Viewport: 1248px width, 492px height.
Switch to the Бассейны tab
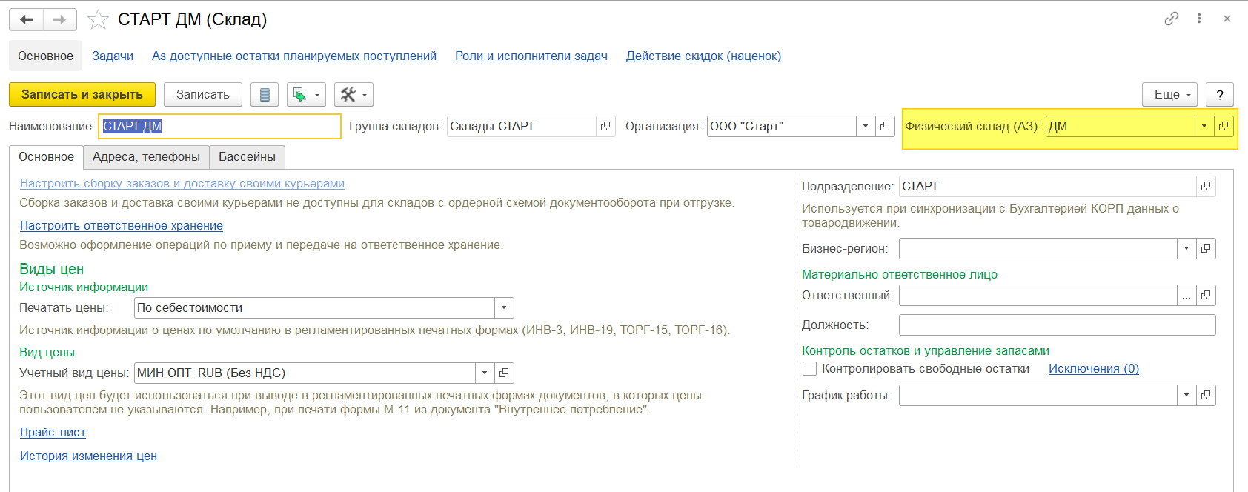coord(247,157)
